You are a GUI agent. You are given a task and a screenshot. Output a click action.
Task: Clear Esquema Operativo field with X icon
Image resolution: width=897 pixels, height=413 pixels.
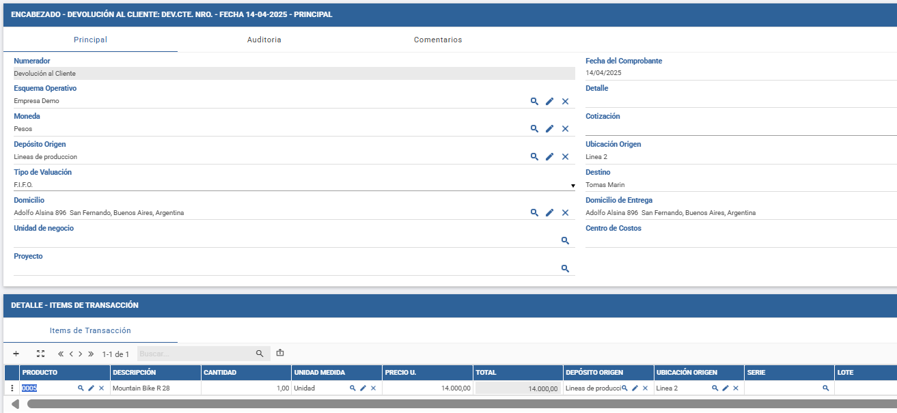(565, 101)
